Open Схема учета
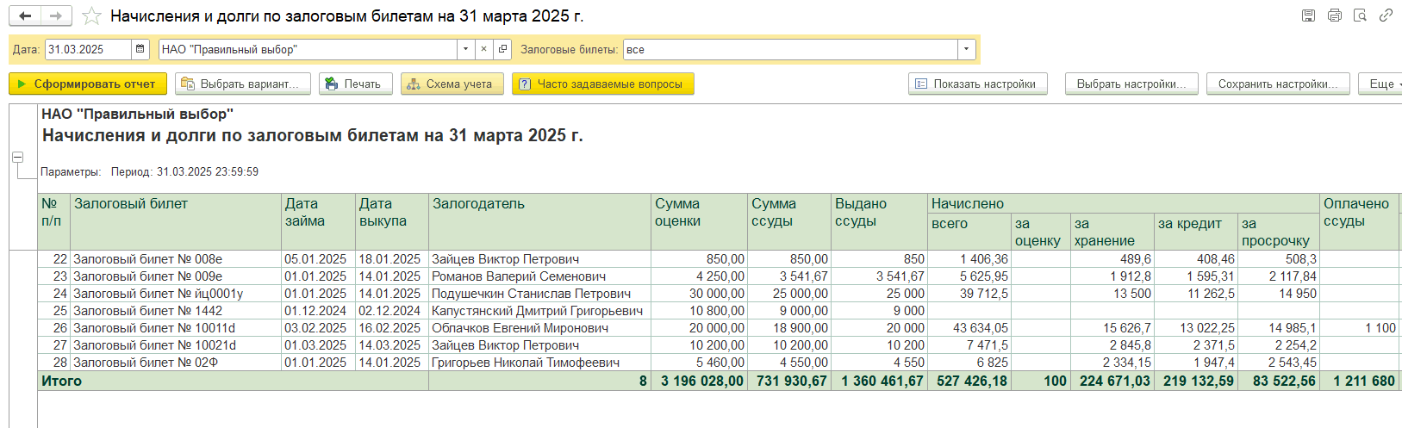The image size is (1402, 428). point(451,84)
